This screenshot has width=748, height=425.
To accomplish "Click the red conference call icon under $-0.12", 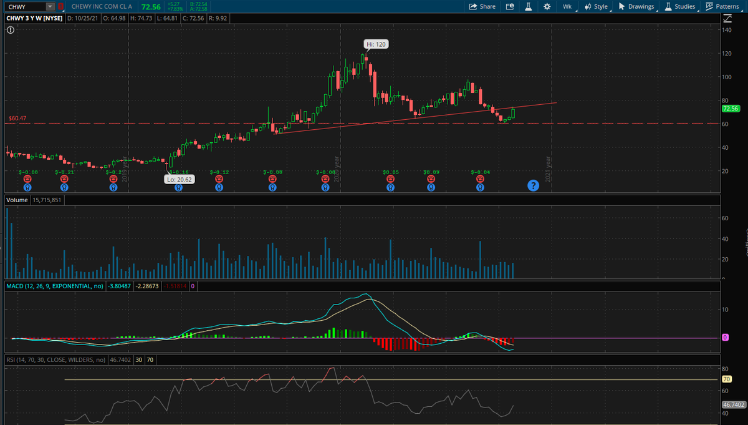I will pyautogui.click(x=219, y=178).
